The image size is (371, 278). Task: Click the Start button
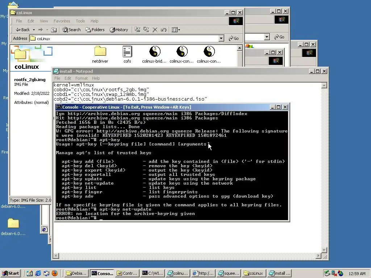11,273
